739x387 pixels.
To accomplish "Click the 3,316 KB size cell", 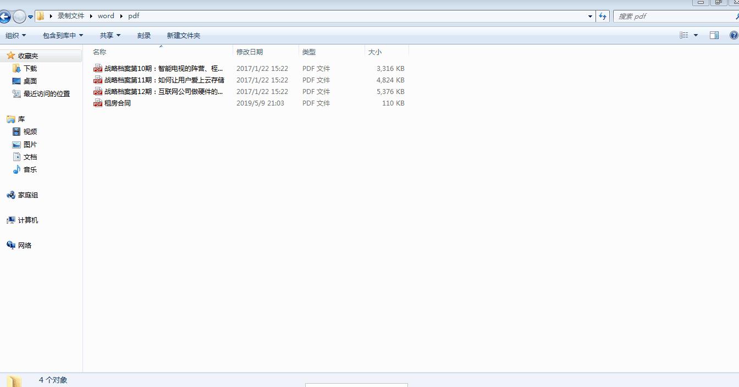I will click(x=390, y=69).
